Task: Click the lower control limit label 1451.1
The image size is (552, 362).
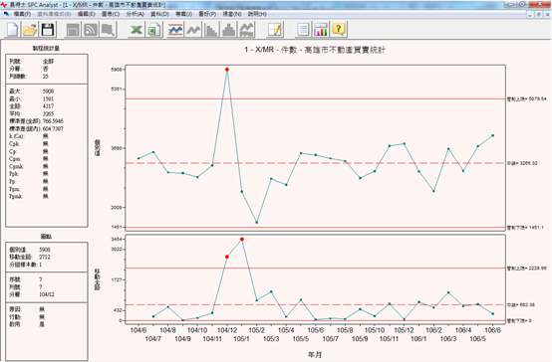Action: (x=525, y=228)
